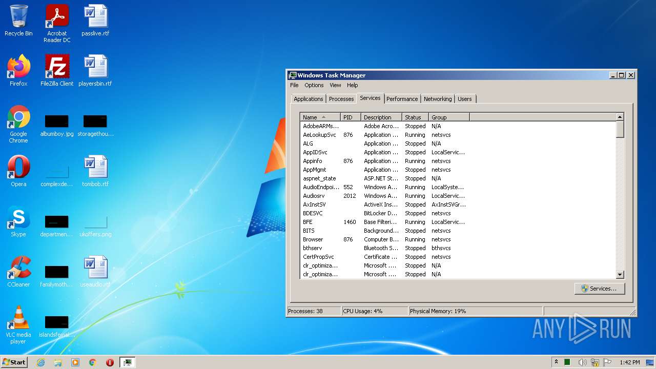Open the Recycle Bin desktop icon
The width and height of the screenshot is (656, 369).
[x=18, y=22]
